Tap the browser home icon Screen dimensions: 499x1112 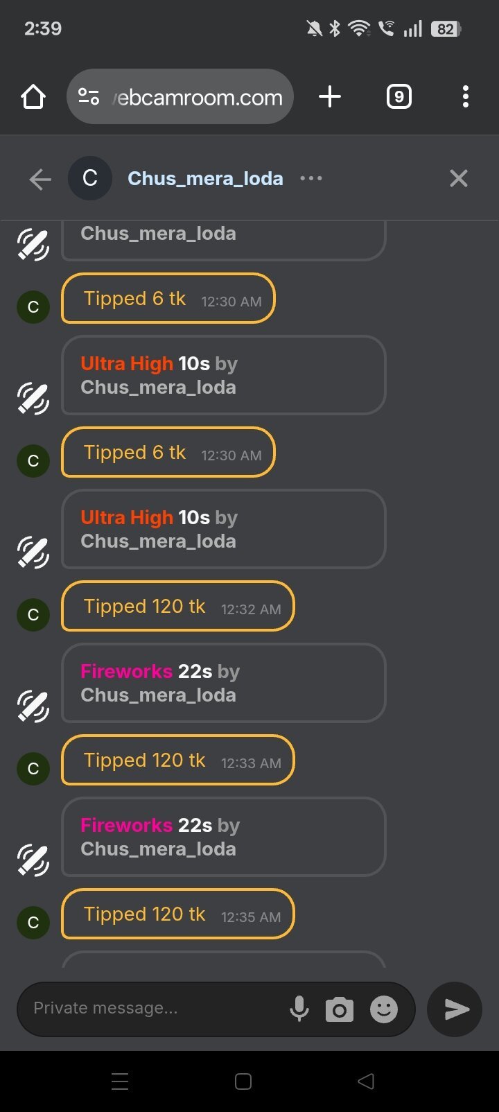click(33, 97)
